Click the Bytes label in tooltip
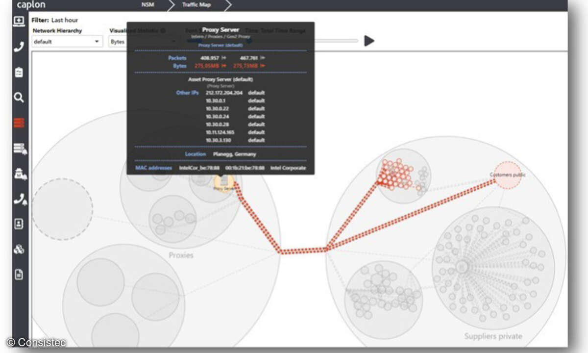The width and height of the screenshot is (588, 353). tap(180, 66)
